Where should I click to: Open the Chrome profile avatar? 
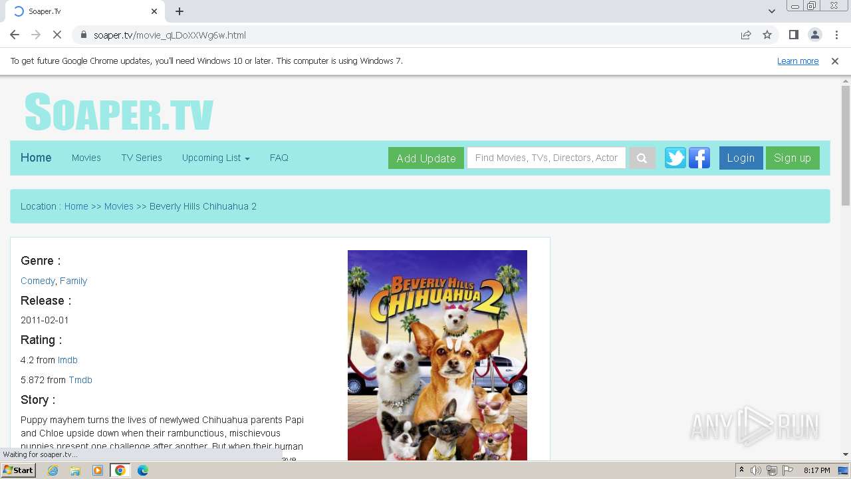(x=814, y=35)
